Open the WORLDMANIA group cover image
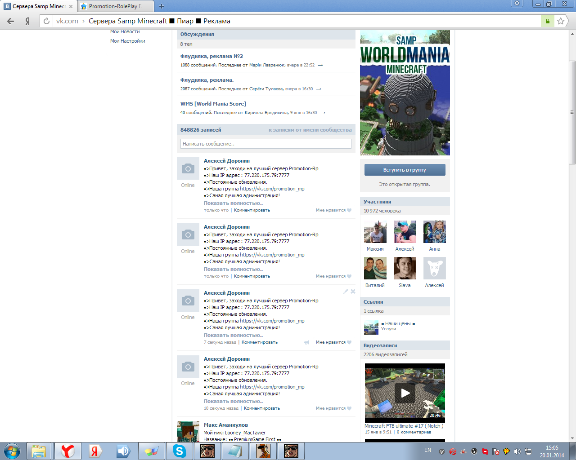The height and width of the screenshot is (460, 576). 405,93
